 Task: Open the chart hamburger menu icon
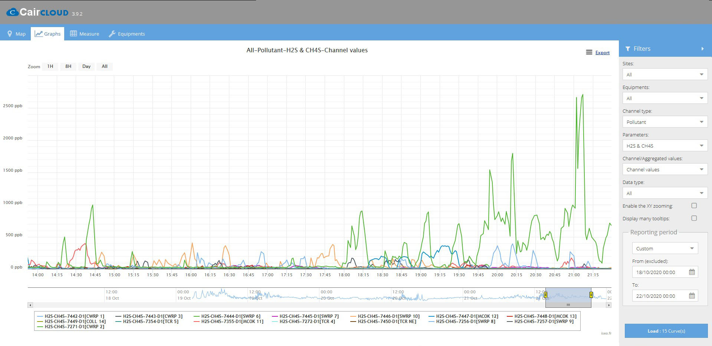[x=589, y=52]
